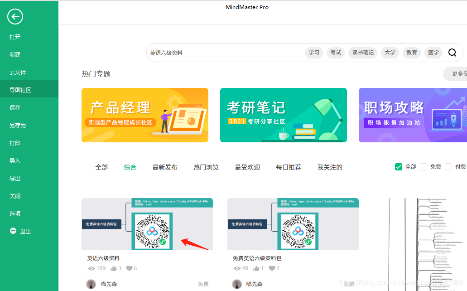This screenshot has width=467, height=291.
Task: Check the 全部 filter checkbox
Action: 399,167
